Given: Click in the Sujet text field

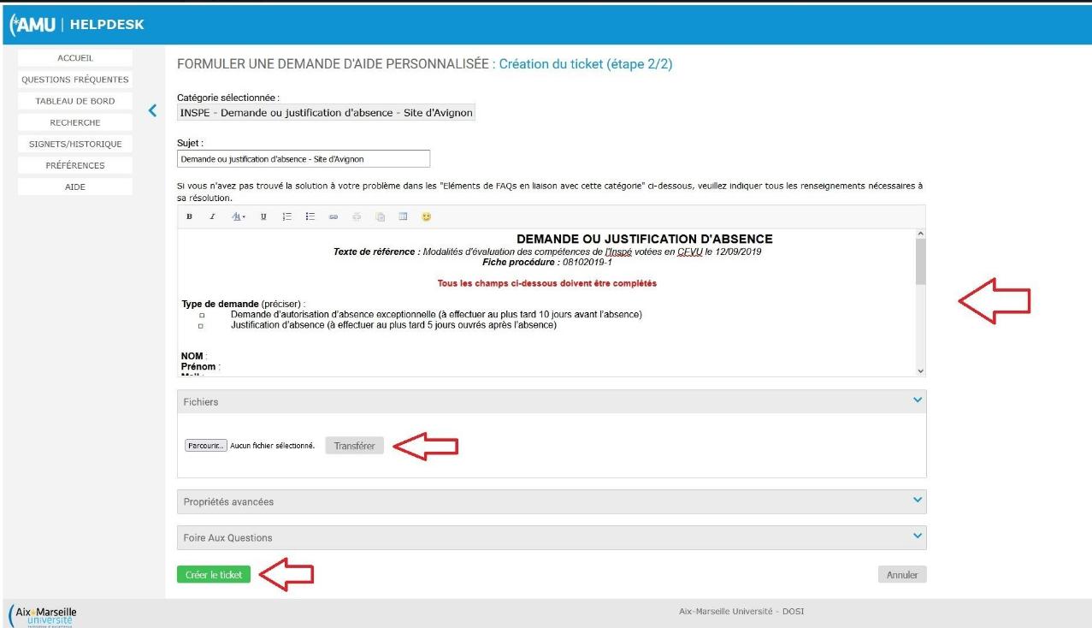Looking at the screenshot, I should pyautogui.click(x=303, y=159).
